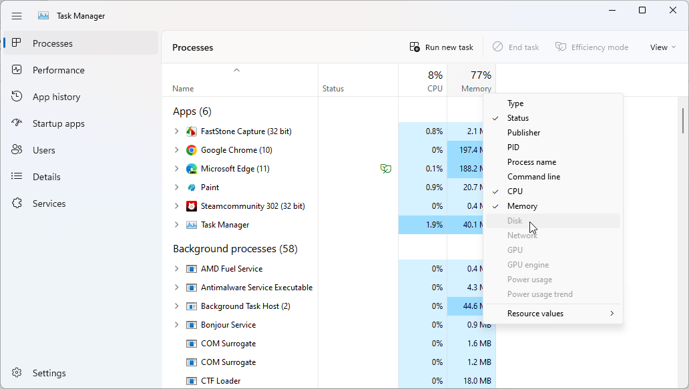This screenshot has width=689, height=389.
Task: Uncheck the Memory column option
Action: point(553,206)
